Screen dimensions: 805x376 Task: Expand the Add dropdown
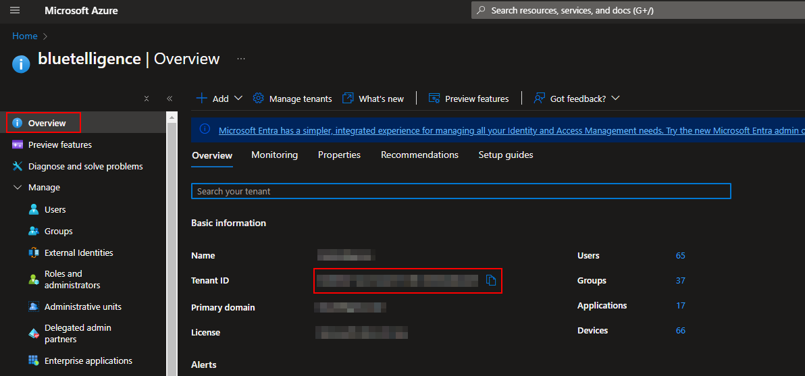238,99
